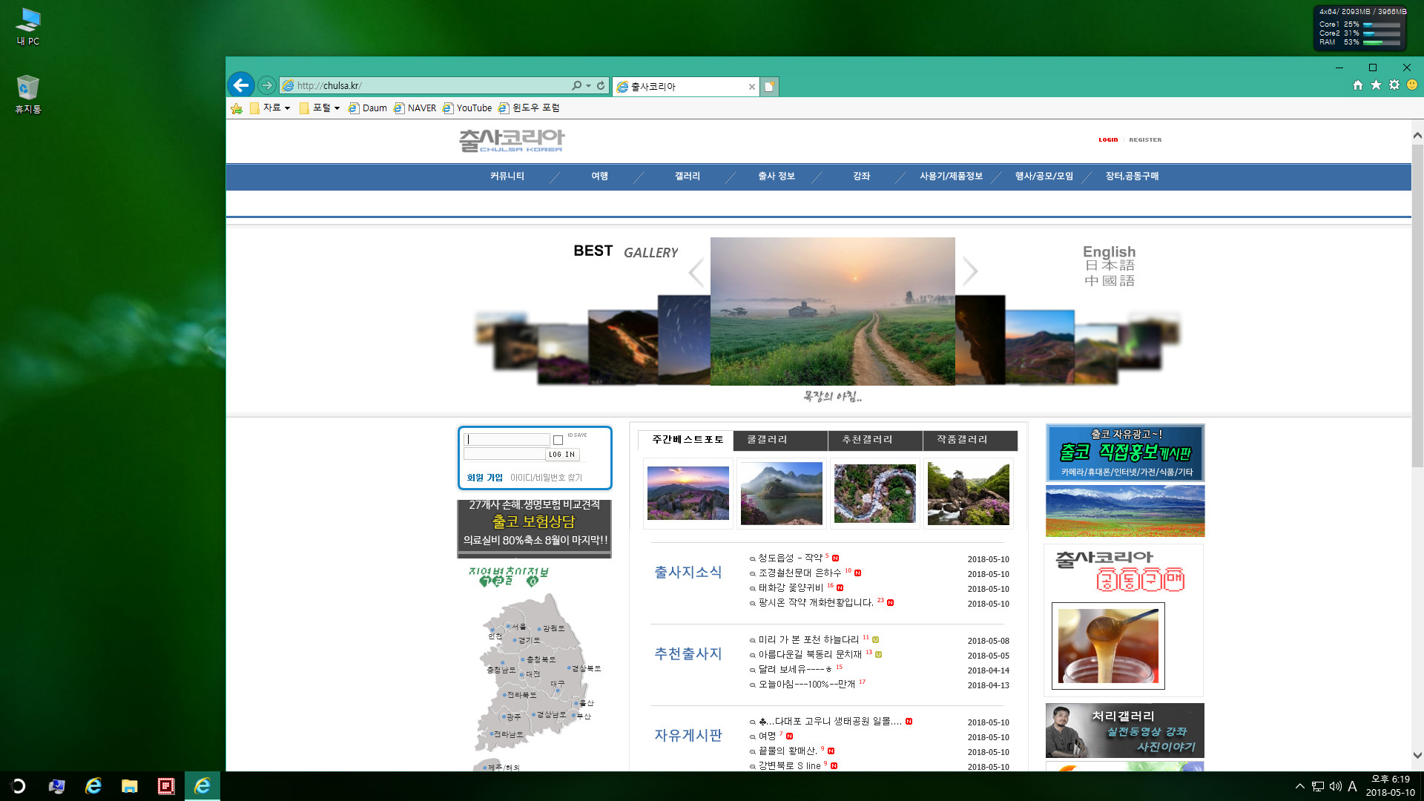Open the 내 PC desktop icon
Viewport: 1424px width, 801px height.
pos(28,27)
